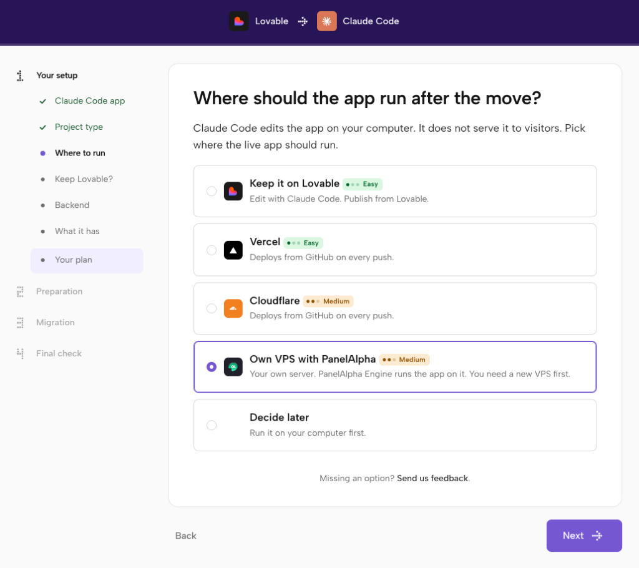Open the Migration section
Viewport: 639px width, 568px height.
tap(55, 323)
